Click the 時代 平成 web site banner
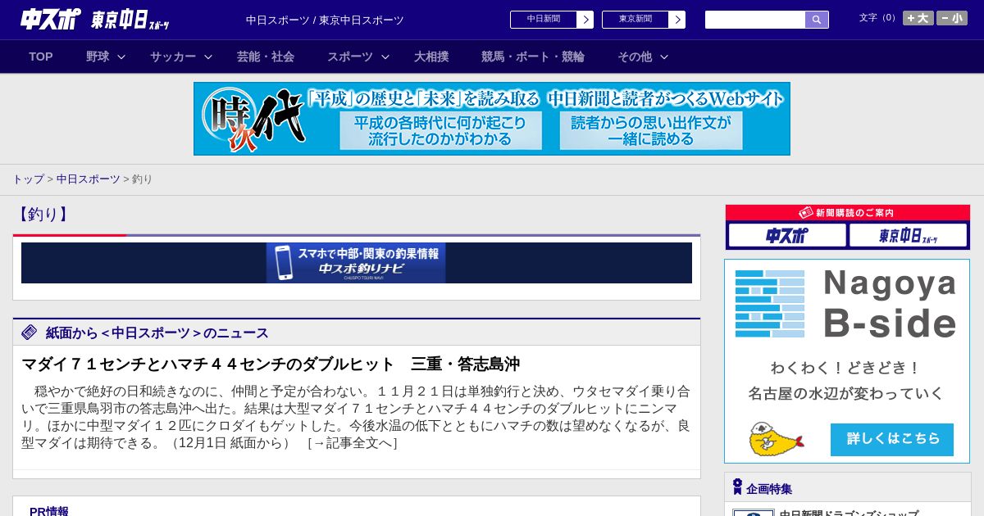Viewport: 984px width, 516px height. [x=492, y=119]
